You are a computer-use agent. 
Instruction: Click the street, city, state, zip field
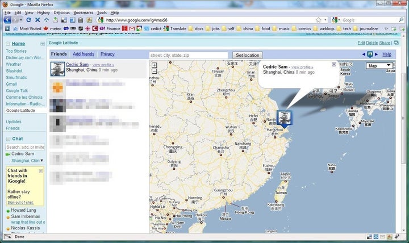pos(189,55)
